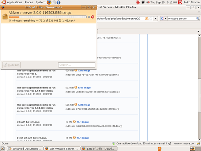Image resolution: width=201 pixels, height=151 pixels.
Task: Open the 505 MB TAR image link
Action: pyautogui.click(x=84, y=105)
